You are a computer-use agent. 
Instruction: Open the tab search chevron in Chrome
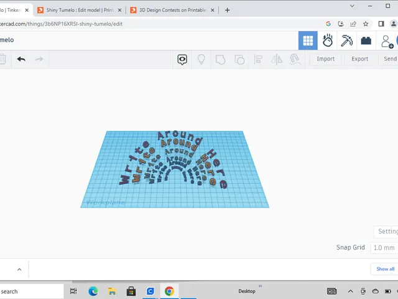(x=352, y=6)
